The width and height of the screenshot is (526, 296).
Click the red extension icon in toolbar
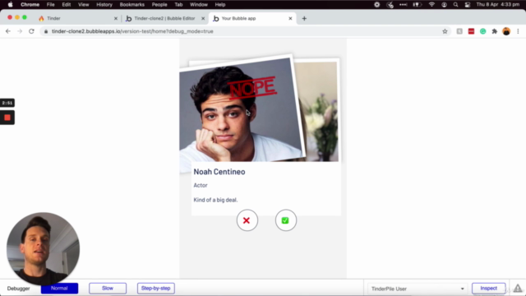point(471,31)
